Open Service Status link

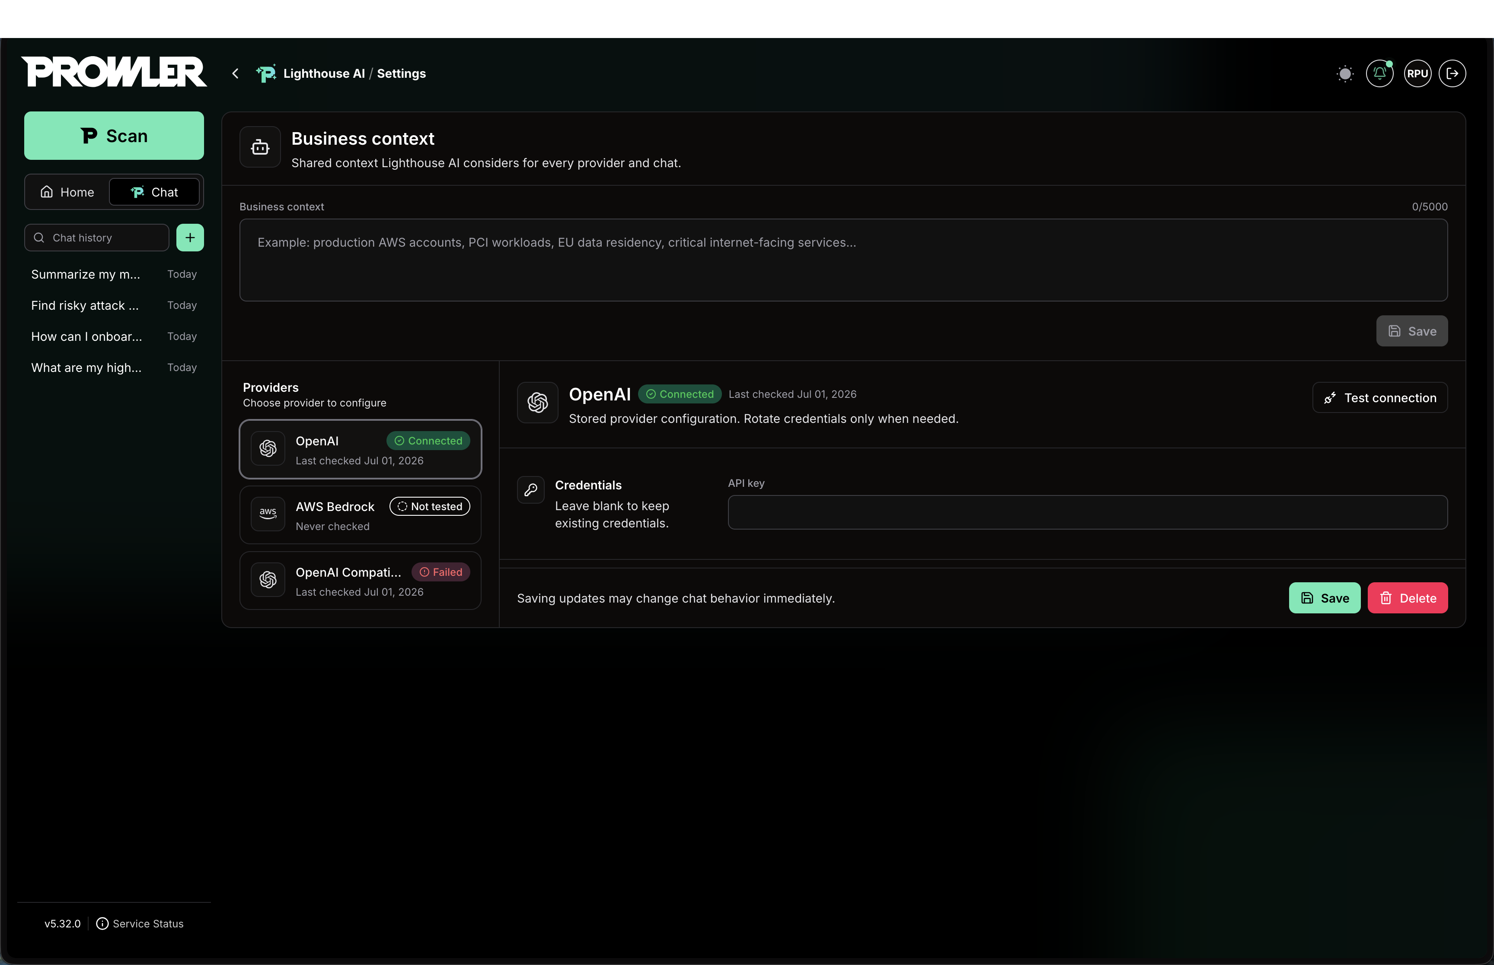[x=140, y=924]
